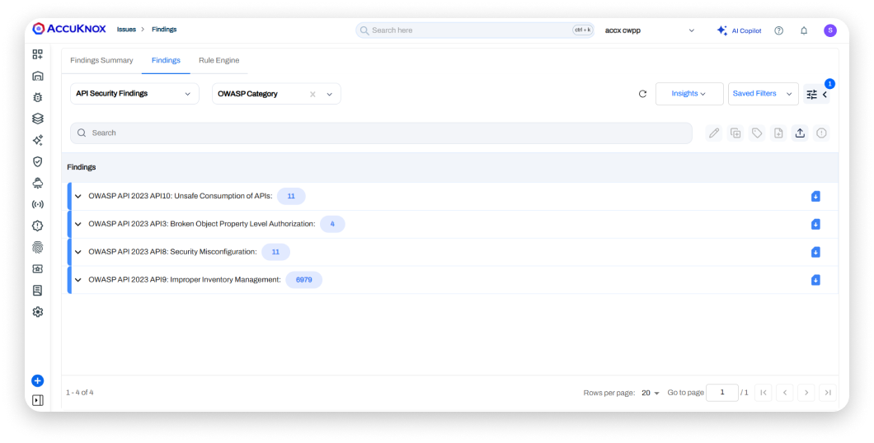Viewport: 874px width, 443px height.
Task: Open the filter sliders panel icon
Action: coord(811,95)
